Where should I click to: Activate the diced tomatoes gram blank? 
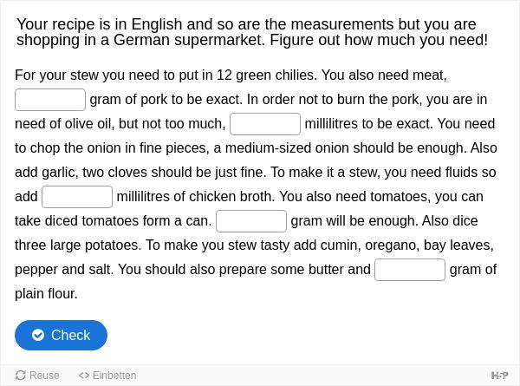[x=251, y=221]
